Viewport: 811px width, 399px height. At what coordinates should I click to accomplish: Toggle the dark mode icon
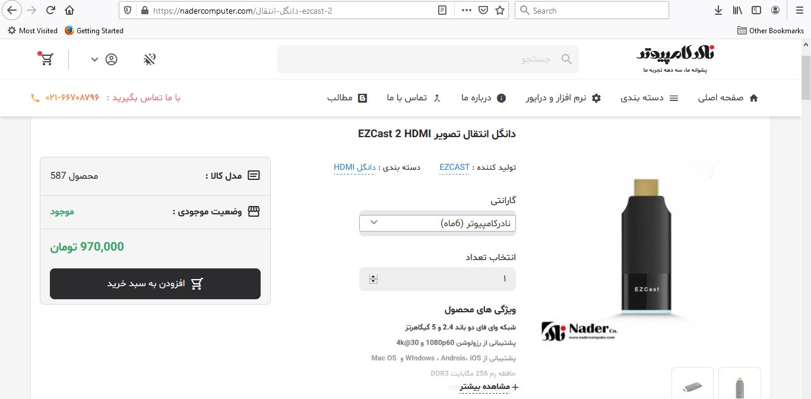coord(150,59)
